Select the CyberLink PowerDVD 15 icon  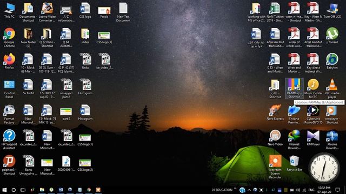[x=314, y=114]
